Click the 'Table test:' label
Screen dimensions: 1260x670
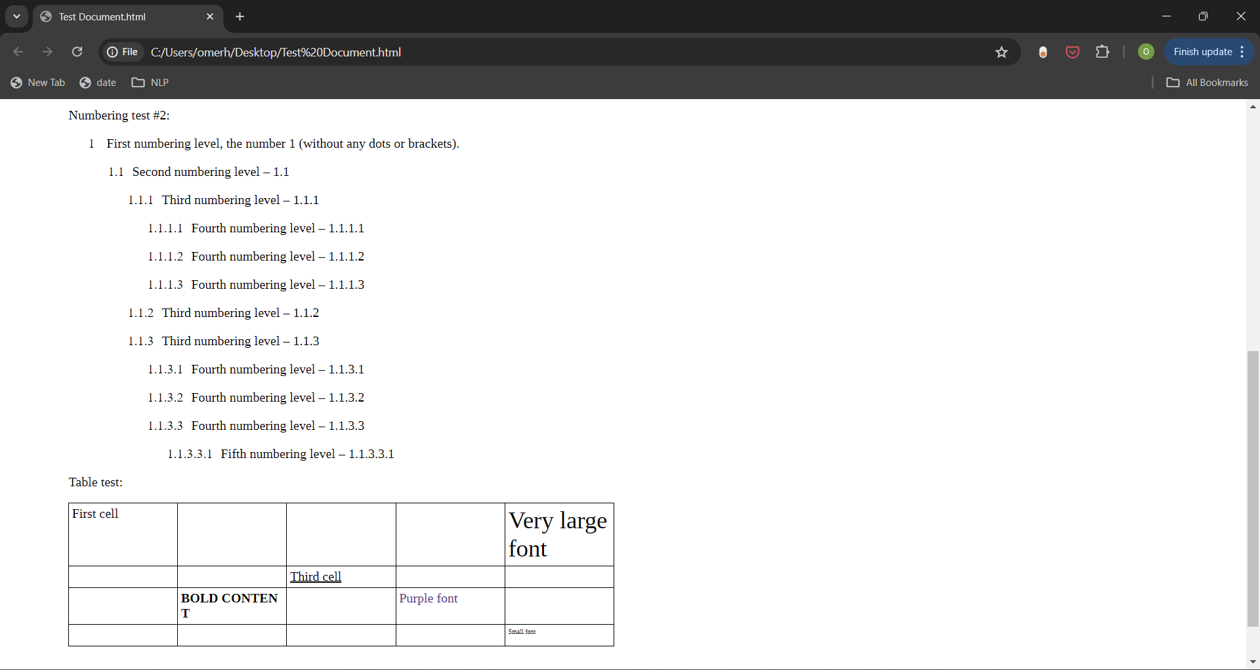point(95,482)
